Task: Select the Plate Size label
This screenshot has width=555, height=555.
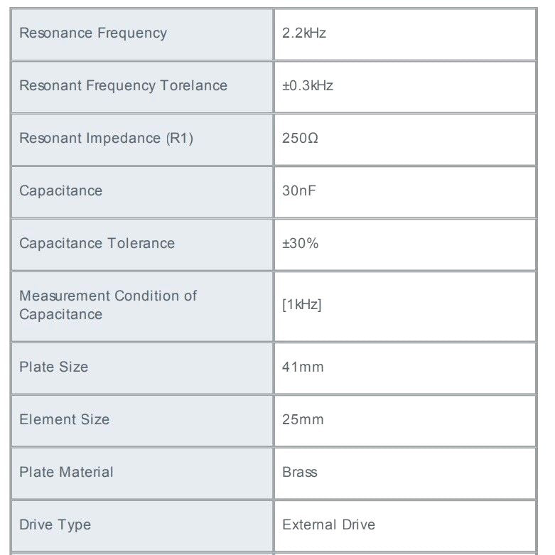Action: pyautogui.click(x=54, y=367)
